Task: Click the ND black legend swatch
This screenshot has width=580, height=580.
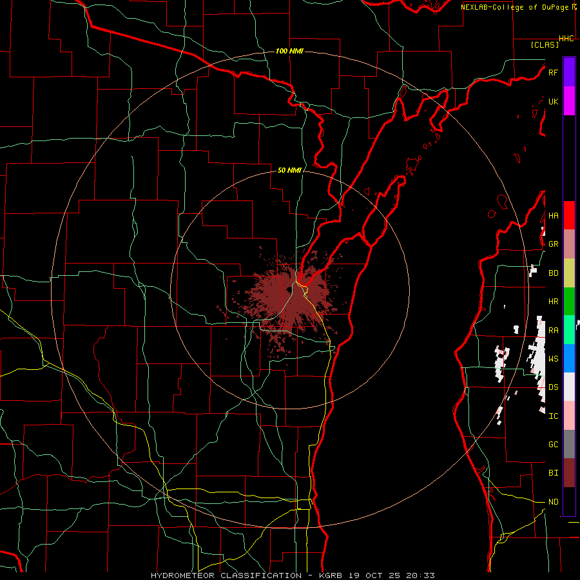Action: (569, 501)
